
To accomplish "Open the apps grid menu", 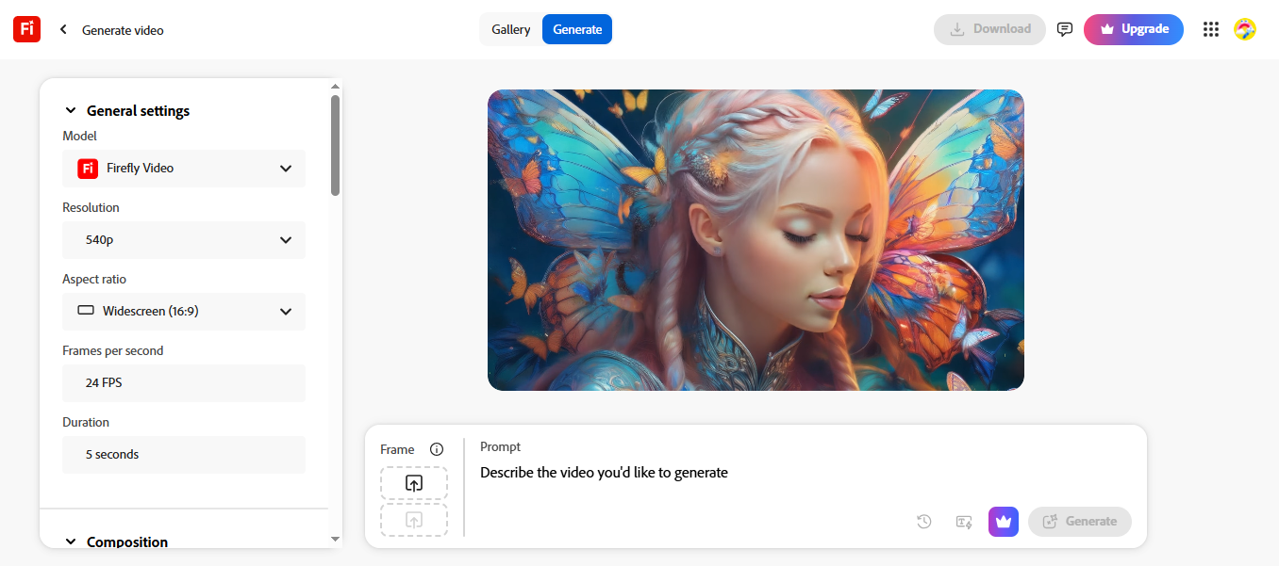I will tap(1211, 29).
